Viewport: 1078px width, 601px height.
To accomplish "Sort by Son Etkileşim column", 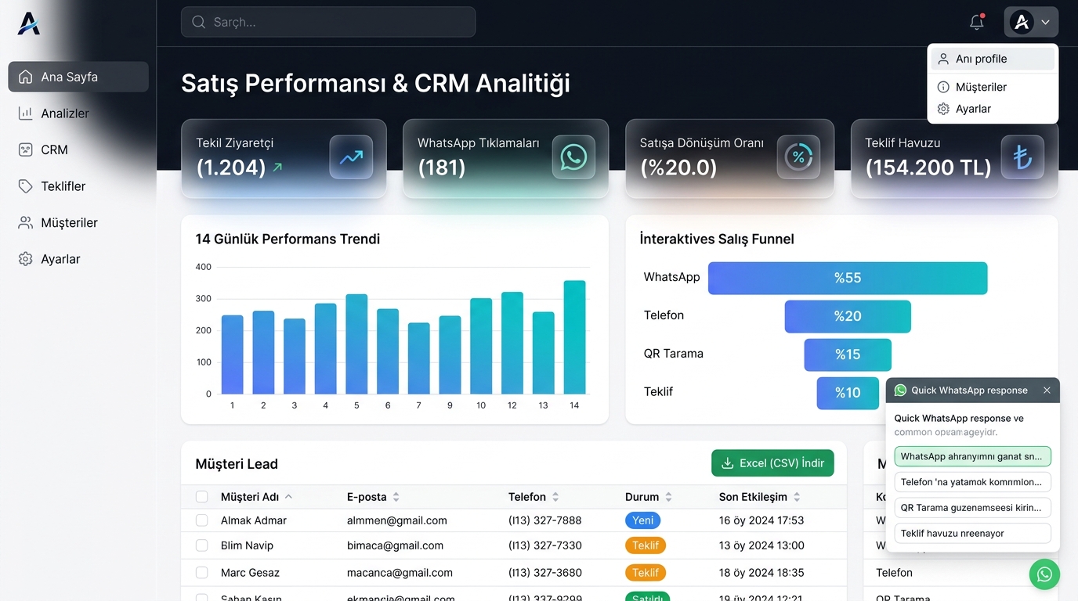I will coord(760,497).
